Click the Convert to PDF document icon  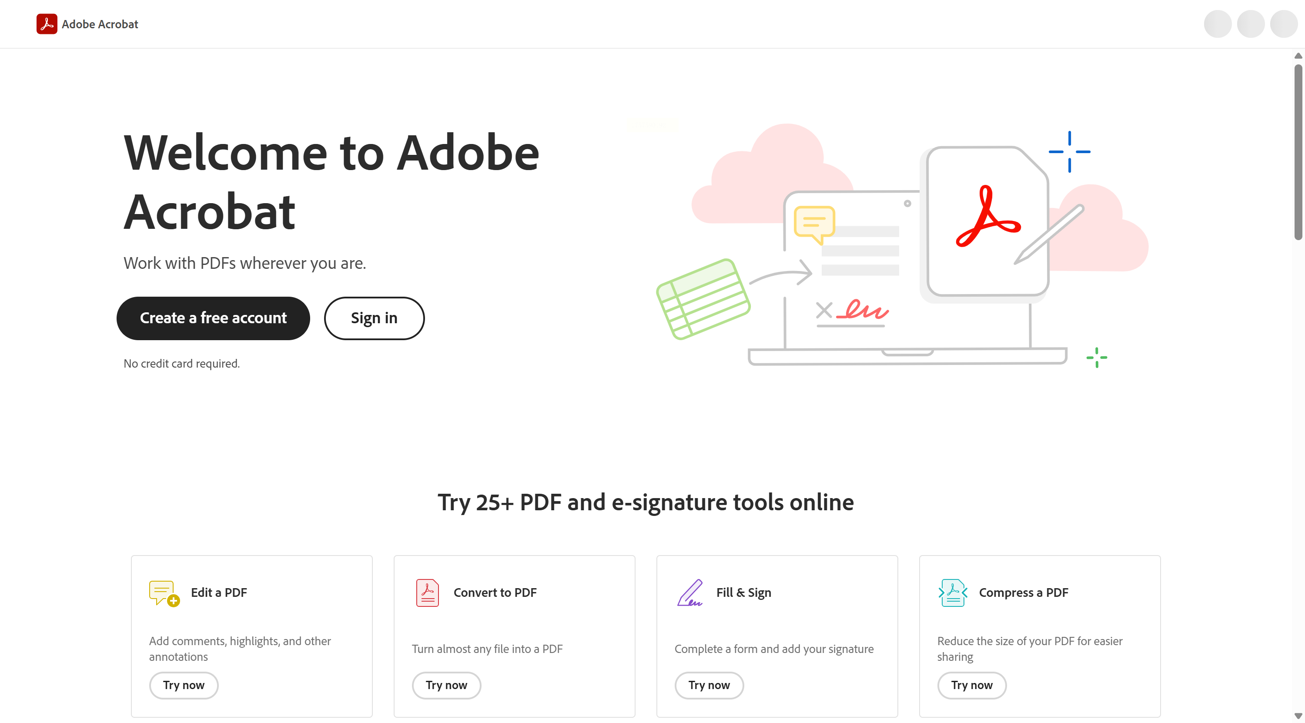coord(428,593)
